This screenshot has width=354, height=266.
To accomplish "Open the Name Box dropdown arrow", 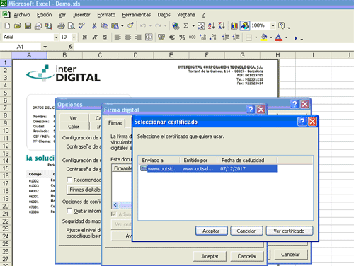I will click(45, 47).
